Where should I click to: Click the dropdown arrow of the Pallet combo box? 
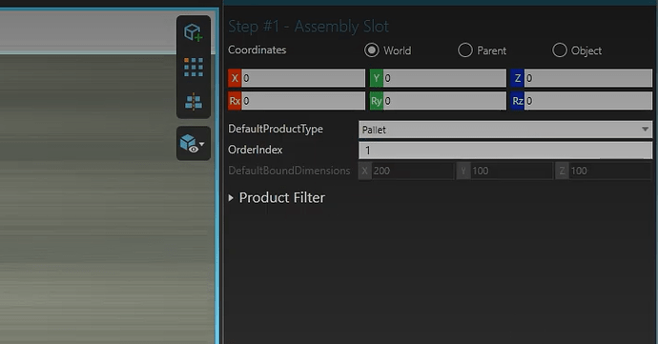(645, 130)
